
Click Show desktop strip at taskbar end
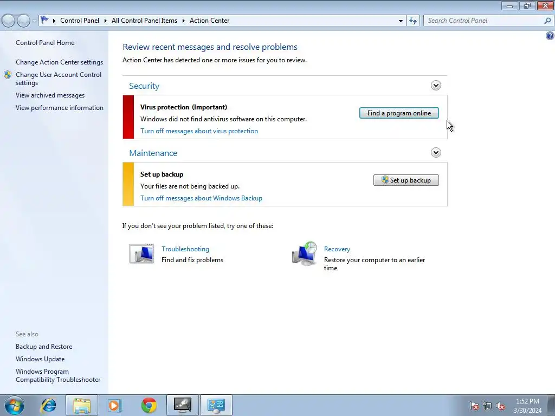pyautogui.click(x=551, y=406)
